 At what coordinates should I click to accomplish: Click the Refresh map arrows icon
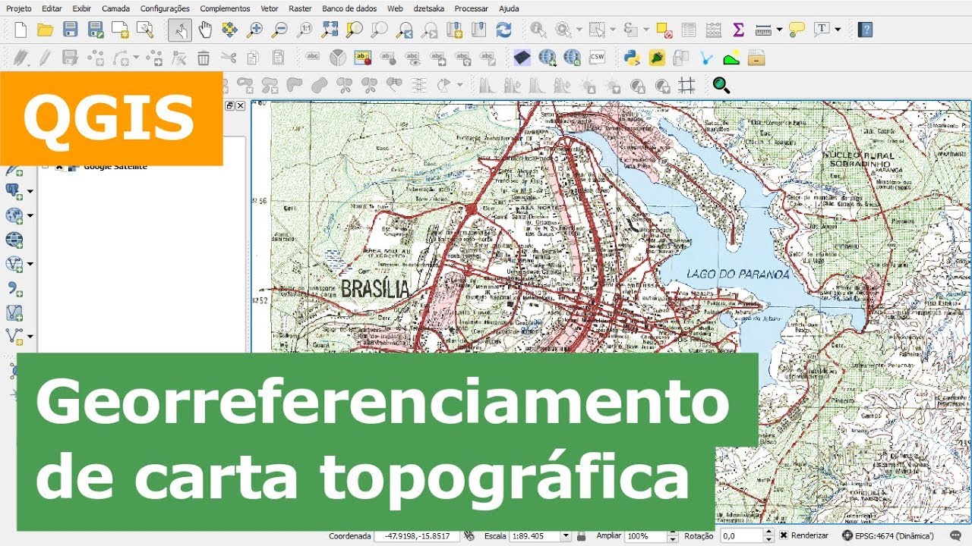pyautogui.click(x=503, y=30)
